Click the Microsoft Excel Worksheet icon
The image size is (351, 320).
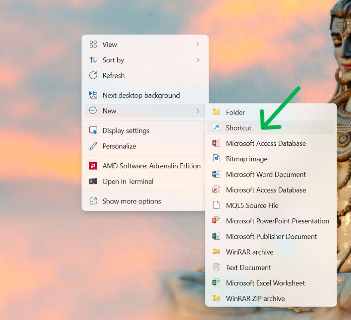click(216, 283)
